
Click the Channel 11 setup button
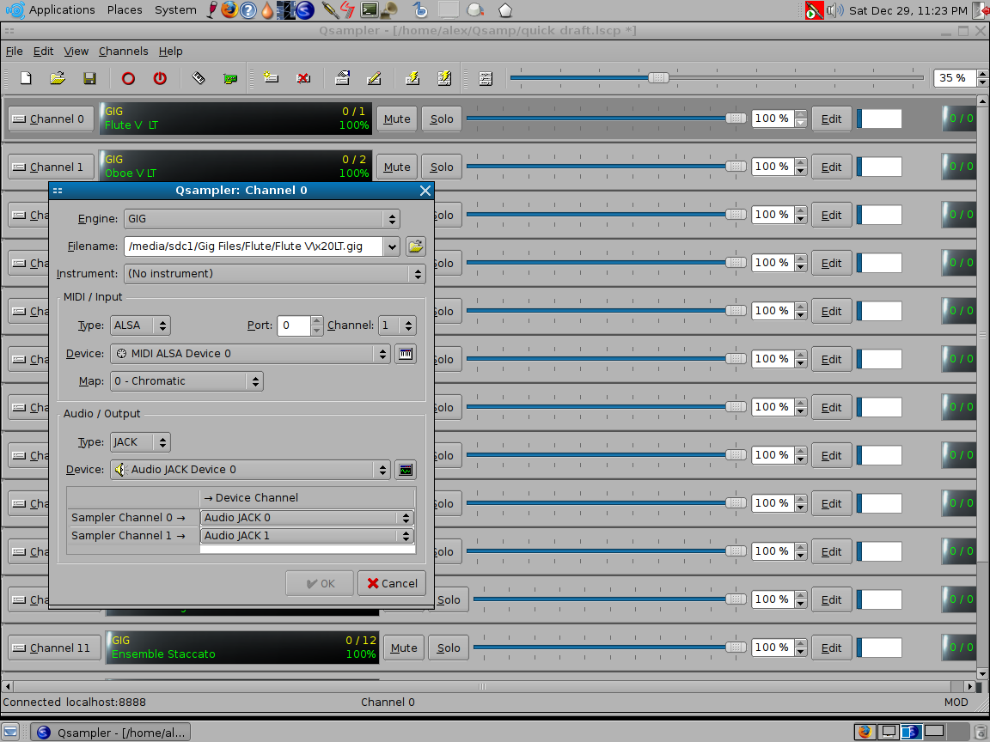pyautogui.click(x=54, y=648)
